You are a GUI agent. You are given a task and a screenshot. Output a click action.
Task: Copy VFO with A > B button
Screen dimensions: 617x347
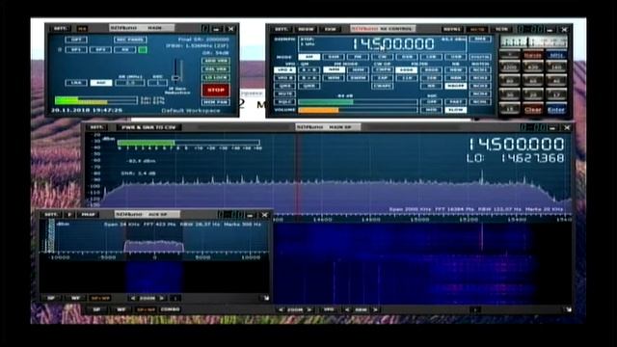point(308,70)
